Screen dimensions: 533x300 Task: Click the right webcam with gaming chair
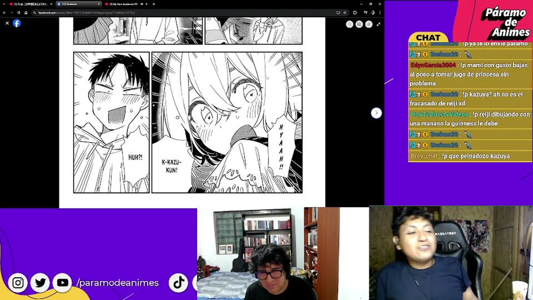451,253
